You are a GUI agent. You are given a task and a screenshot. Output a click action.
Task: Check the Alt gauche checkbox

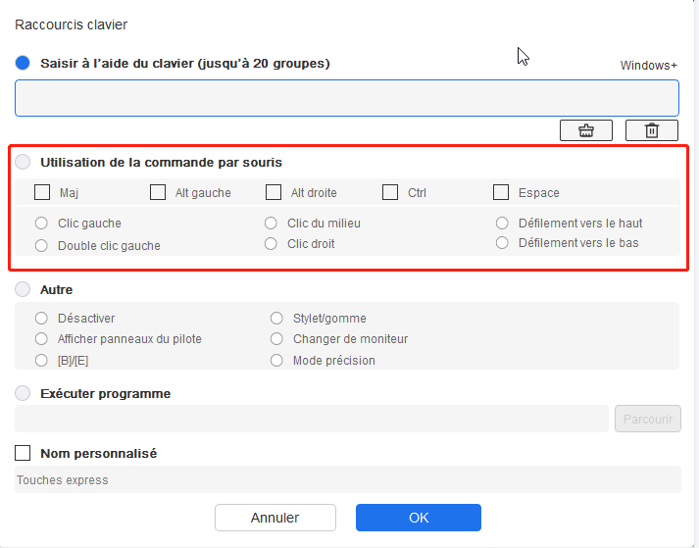click(158, 192)
